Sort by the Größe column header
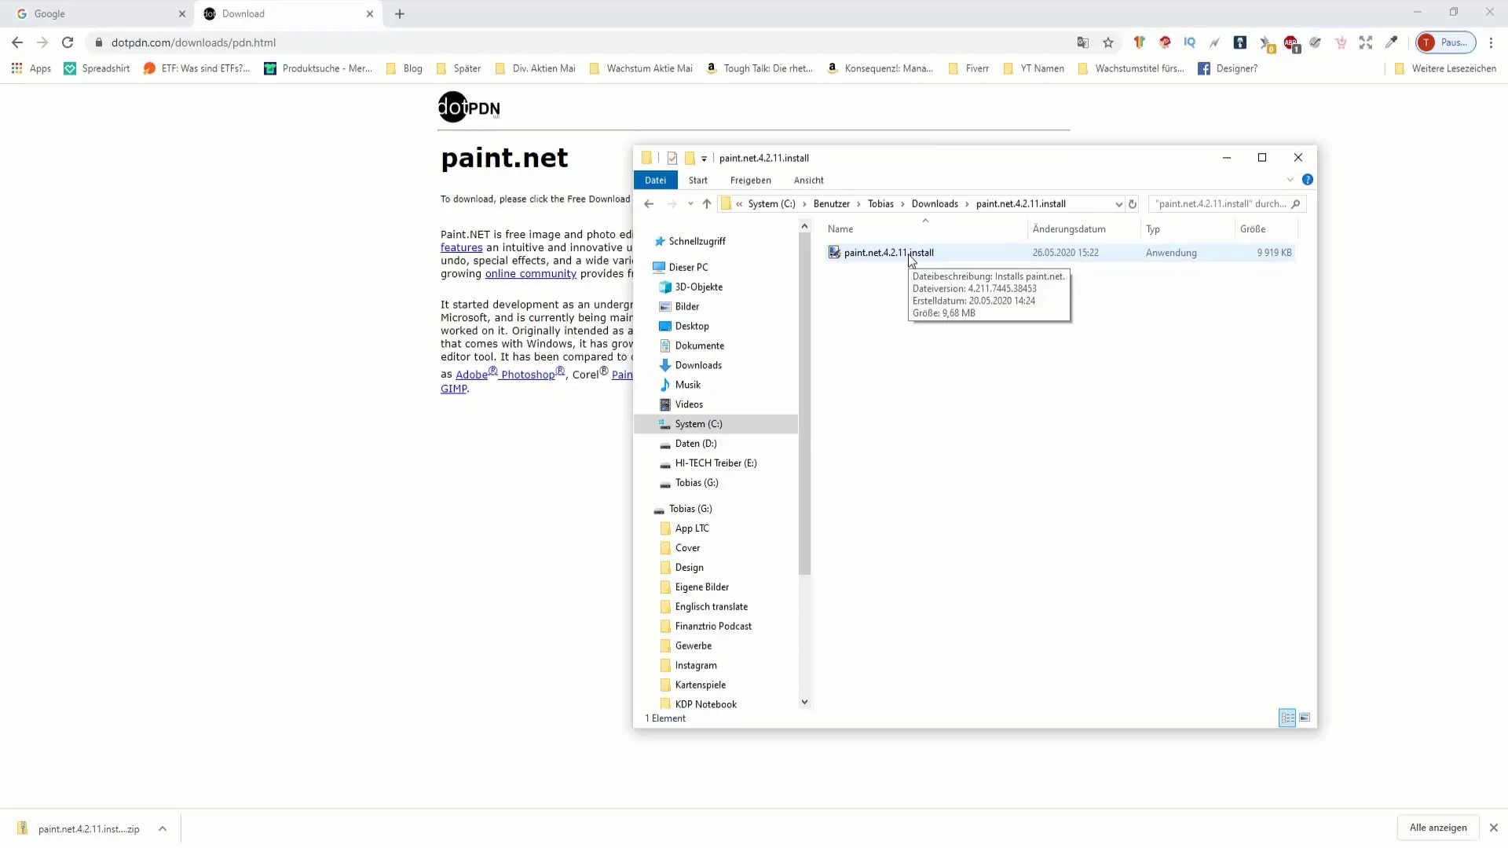Viewport: 1508px width, 848px height. [1266, 229]
